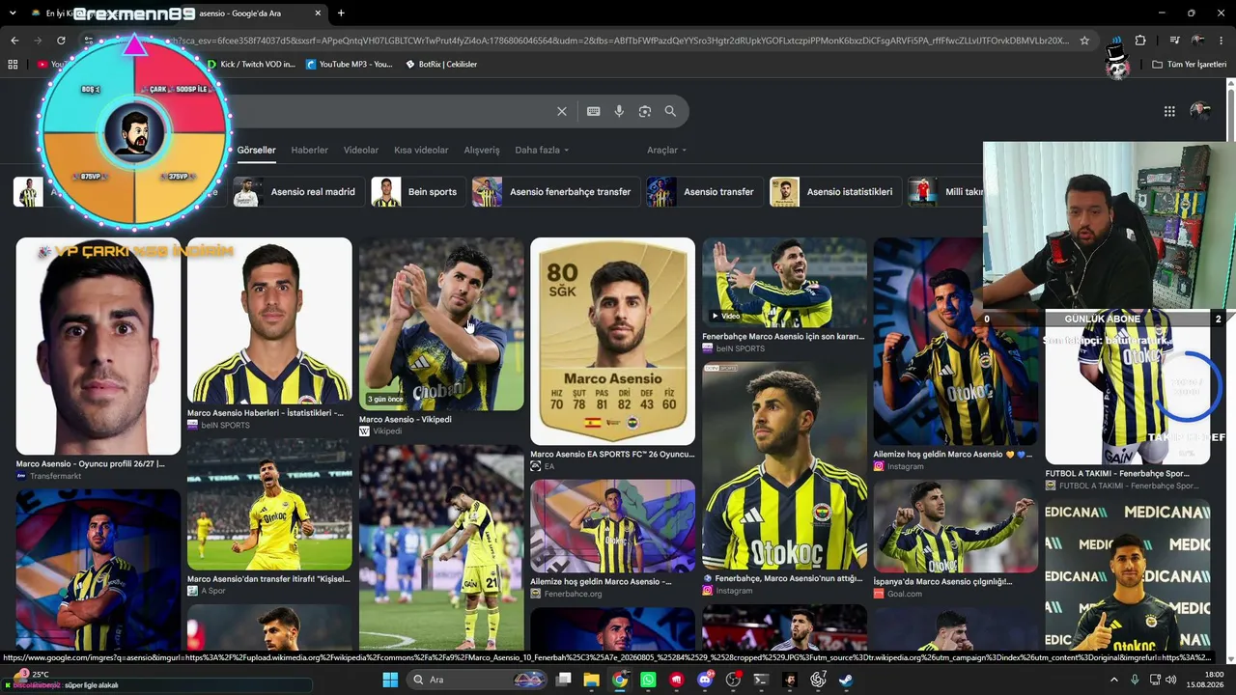1236x695 pixels.
Task: Open the Google apps grid
Action: [x=1169, y=111]
